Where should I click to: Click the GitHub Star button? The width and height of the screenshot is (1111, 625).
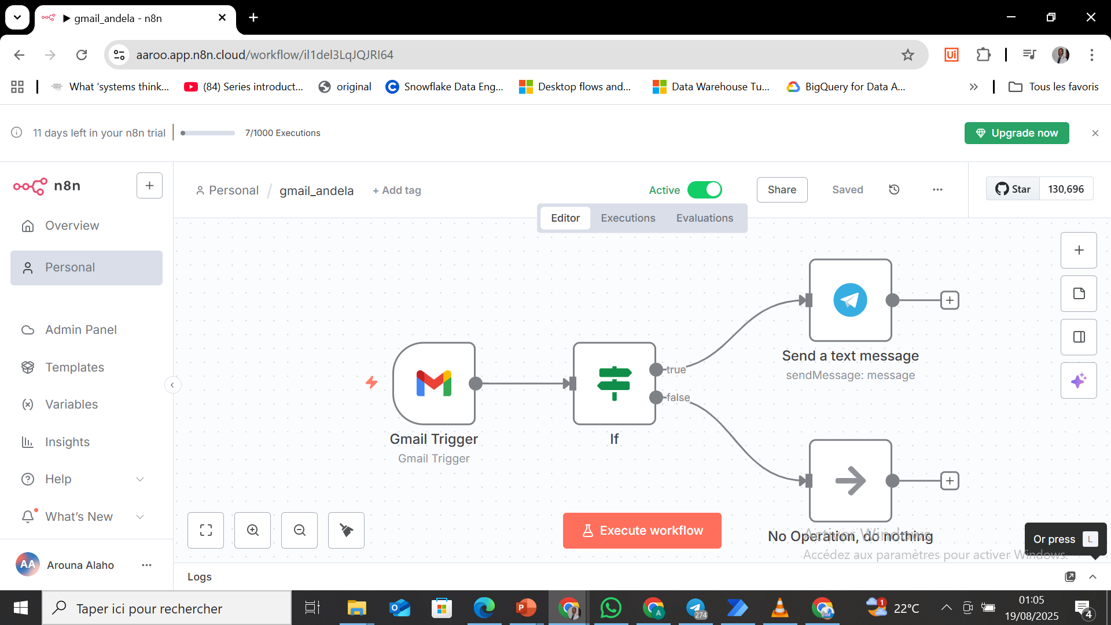[1013, 189]
